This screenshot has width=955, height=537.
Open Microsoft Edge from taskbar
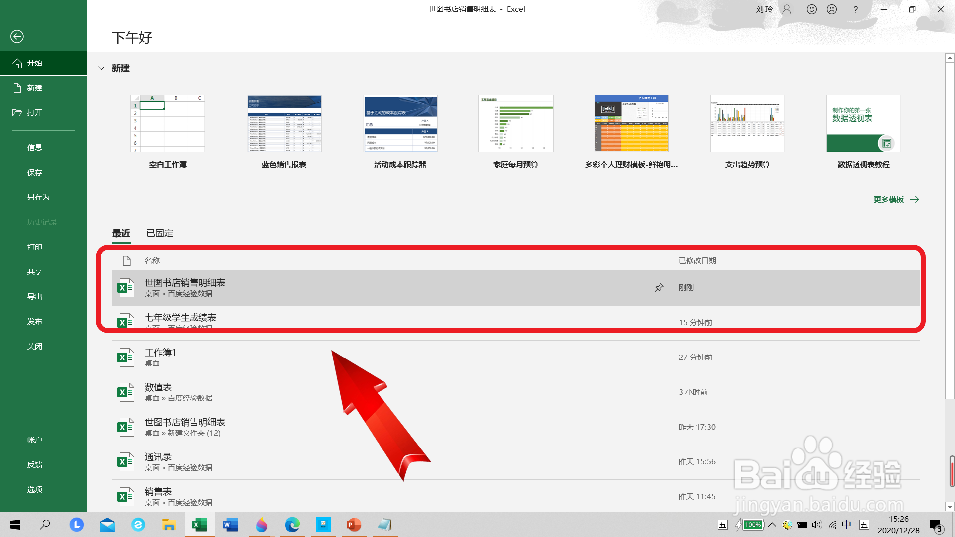[292, 525]
